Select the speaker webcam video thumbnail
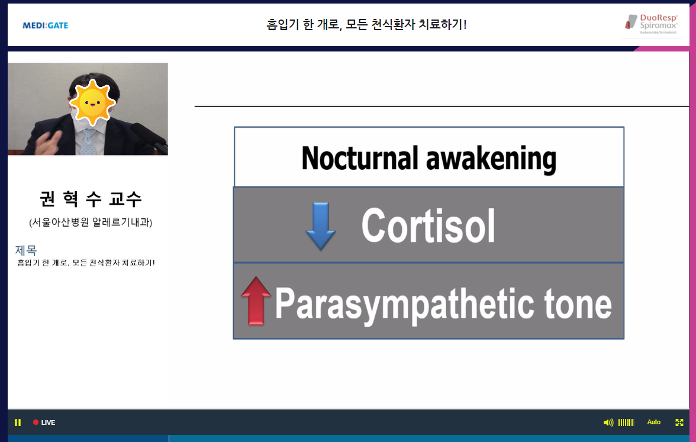Image resolution: width=696 pixels, height=442 pixels. 88,109
